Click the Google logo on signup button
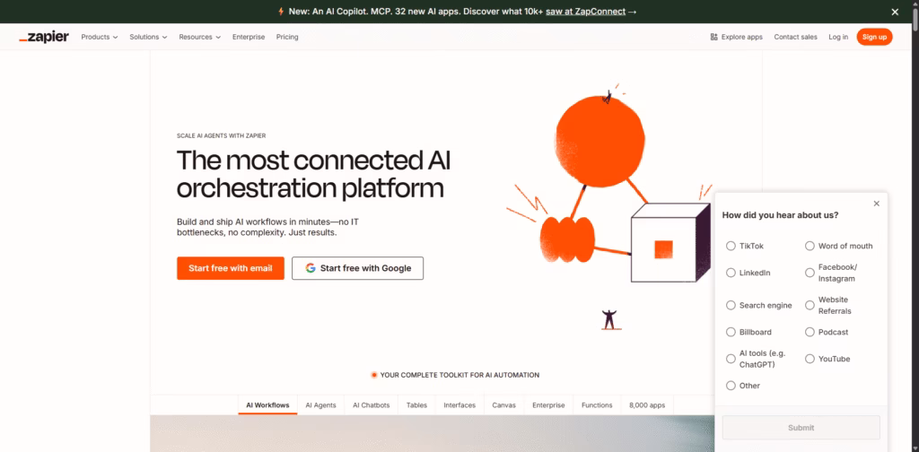 tap(311, 268)
